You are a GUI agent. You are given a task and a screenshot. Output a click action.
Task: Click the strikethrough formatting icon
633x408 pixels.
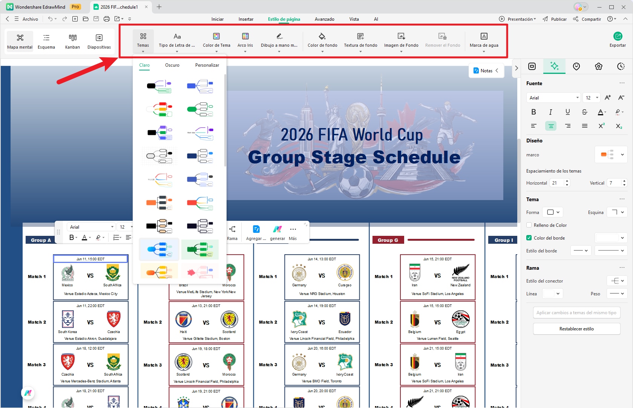[584, 112]
